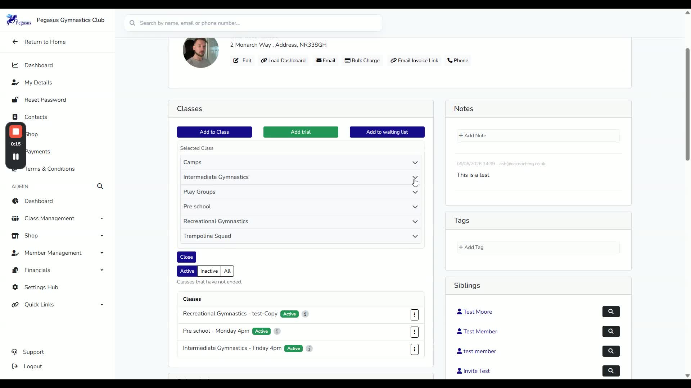
Task: Click the Email Invoice Link button
Action: 414,60
